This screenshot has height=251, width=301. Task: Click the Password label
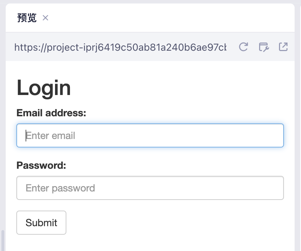[41, 165]
